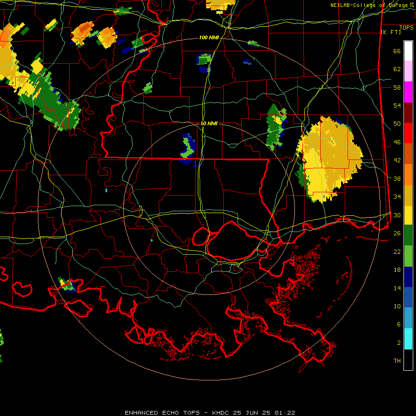Viewport: 416px width, 416px height.
Task: Click the light blue swatch beside label 6
Action: point(408,318)
